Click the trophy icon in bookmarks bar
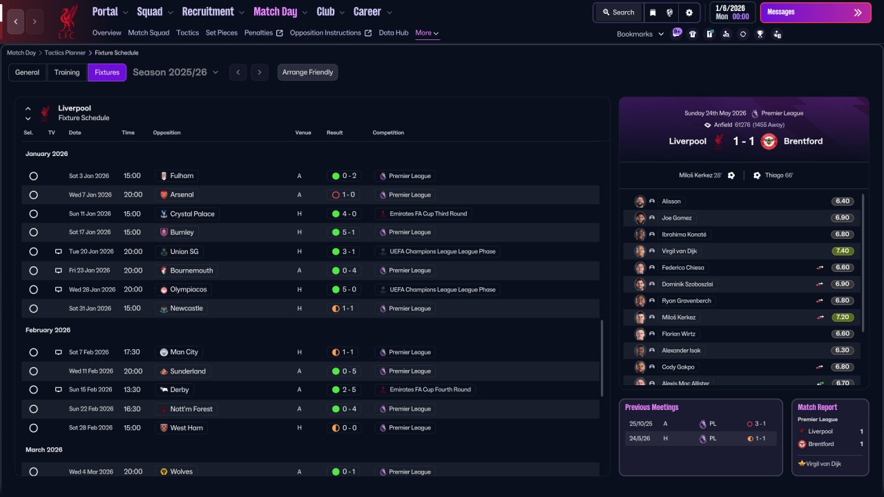 (x=760, y=34)
